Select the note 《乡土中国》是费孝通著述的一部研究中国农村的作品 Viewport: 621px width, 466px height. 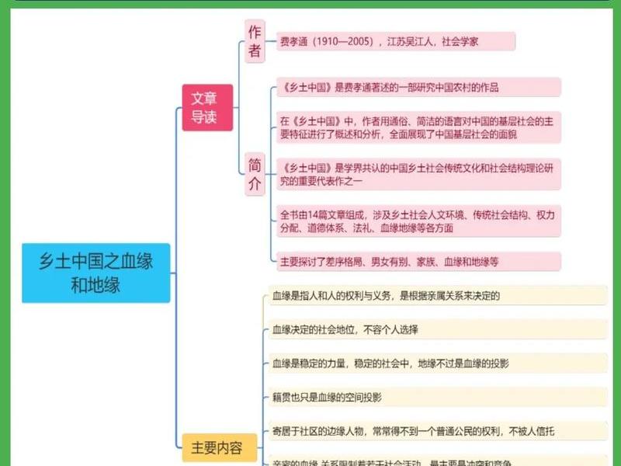click(418, 87)
